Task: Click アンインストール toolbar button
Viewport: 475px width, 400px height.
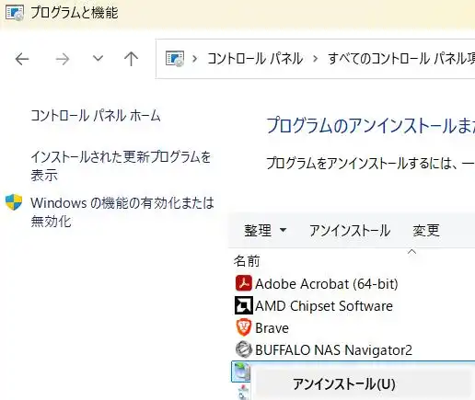Action: coord(350,231)
